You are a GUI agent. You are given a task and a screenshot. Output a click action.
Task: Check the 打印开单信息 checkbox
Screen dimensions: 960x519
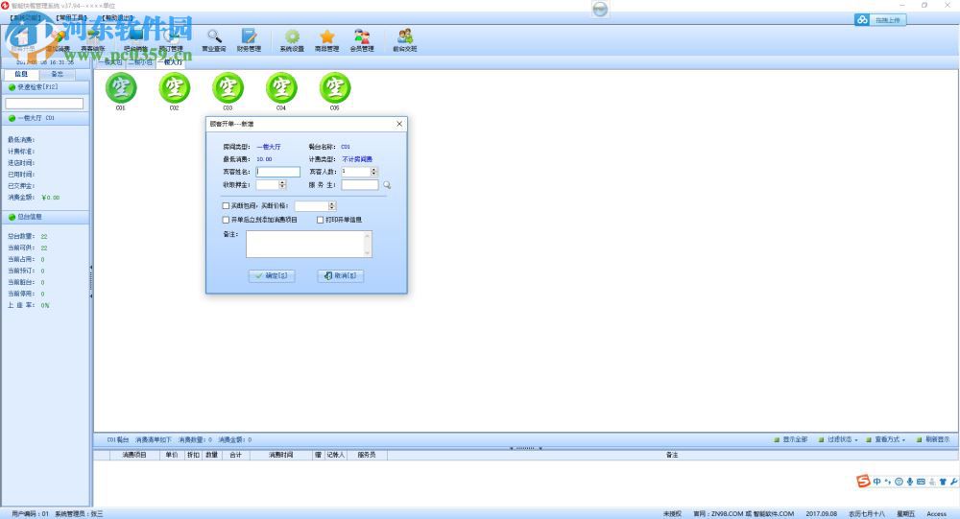[321, 220]
